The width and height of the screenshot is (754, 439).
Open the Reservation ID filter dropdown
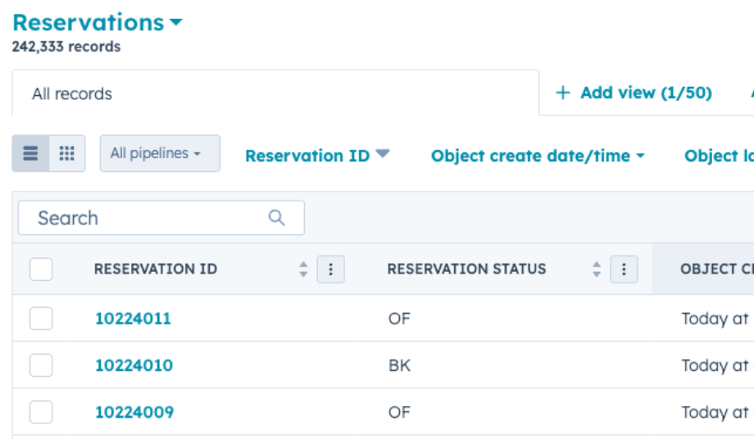click(317, 155)
